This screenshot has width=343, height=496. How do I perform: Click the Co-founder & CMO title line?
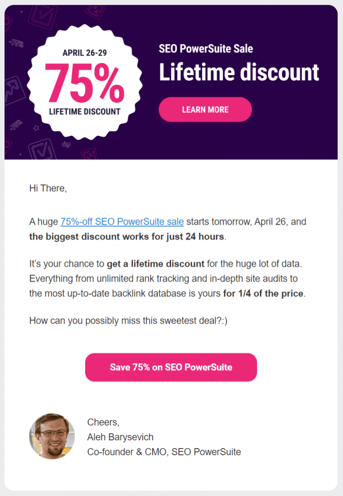pos(164,452)
